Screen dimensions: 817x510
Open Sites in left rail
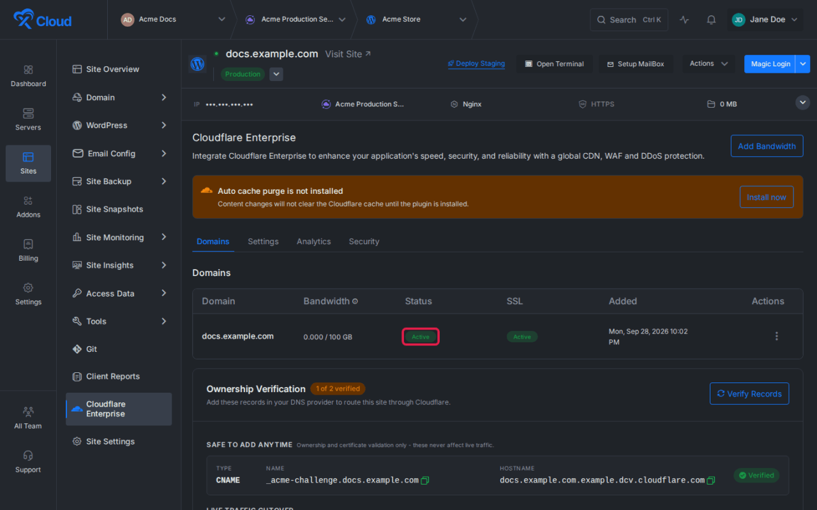(28, 163)
